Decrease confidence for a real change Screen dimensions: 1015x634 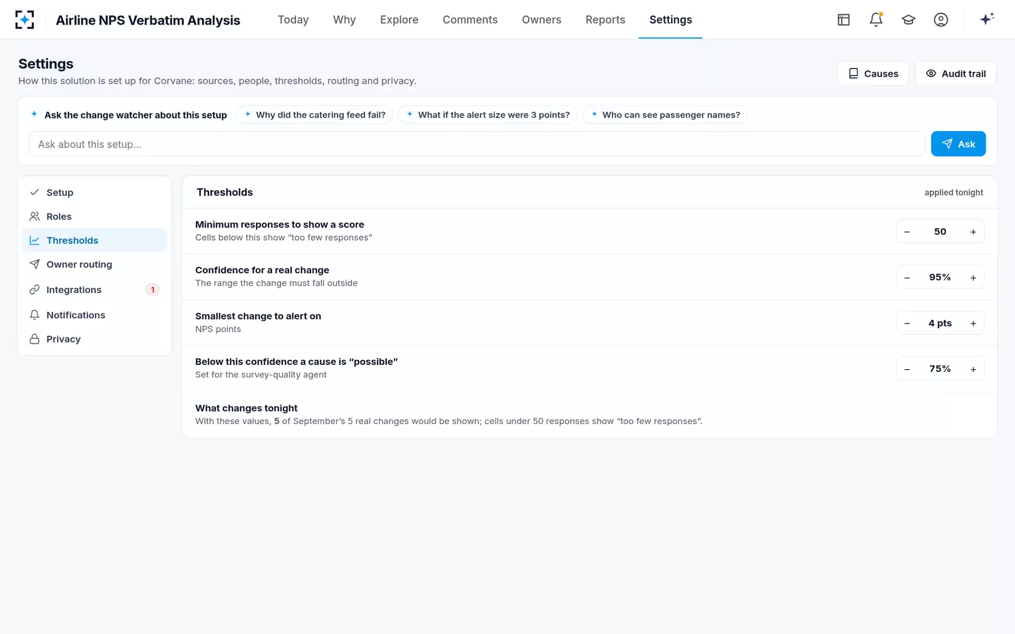907,278
